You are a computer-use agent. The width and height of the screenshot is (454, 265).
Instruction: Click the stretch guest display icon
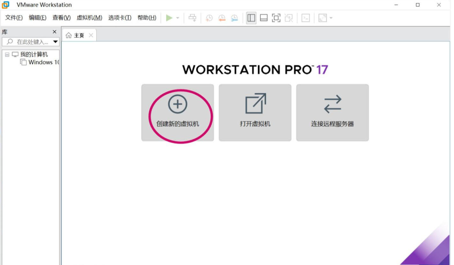[x=323, y=18]
